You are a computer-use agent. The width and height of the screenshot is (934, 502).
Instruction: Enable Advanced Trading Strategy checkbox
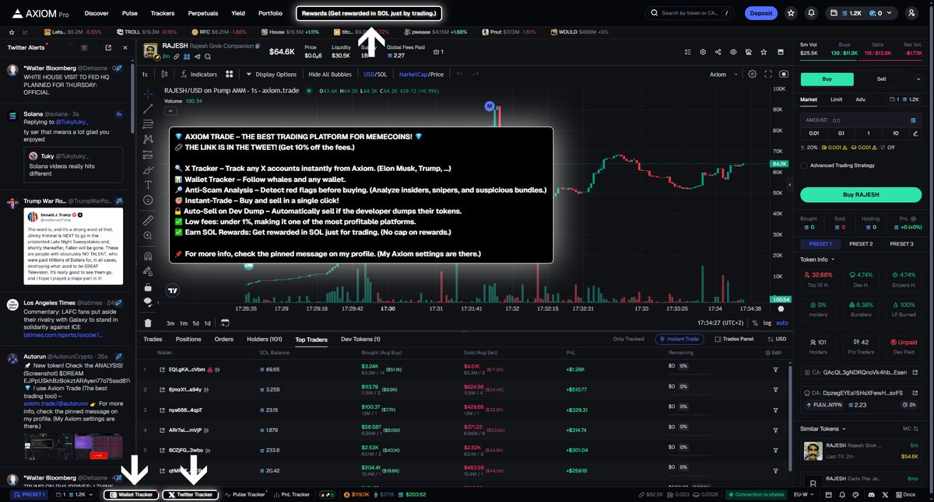[x=804, y=165]
